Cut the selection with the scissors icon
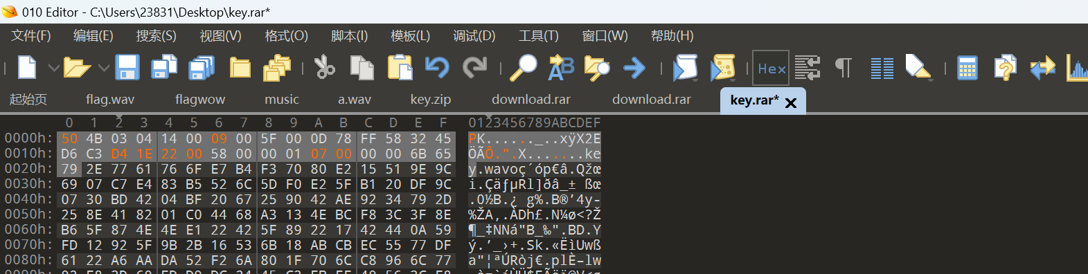1088x274 pixels. [324, 68]
